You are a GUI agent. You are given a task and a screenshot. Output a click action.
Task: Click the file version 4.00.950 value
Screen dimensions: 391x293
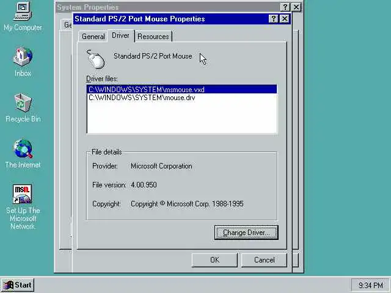coord(144,185)
